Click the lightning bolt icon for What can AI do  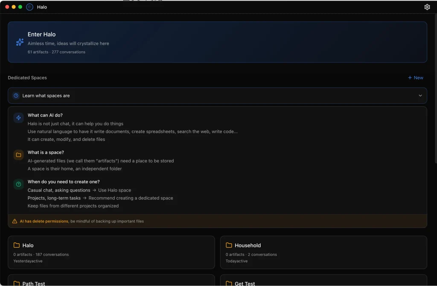pyautogui.click(x=18, y=118)
